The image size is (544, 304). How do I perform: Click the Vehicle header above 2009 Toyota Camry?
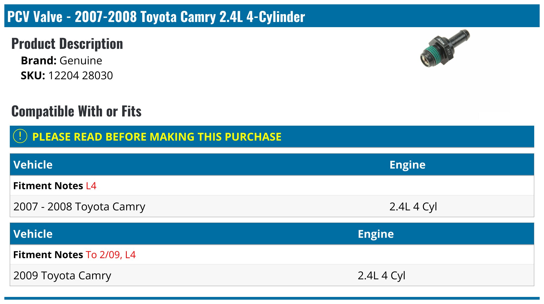[x=33, y=234]
